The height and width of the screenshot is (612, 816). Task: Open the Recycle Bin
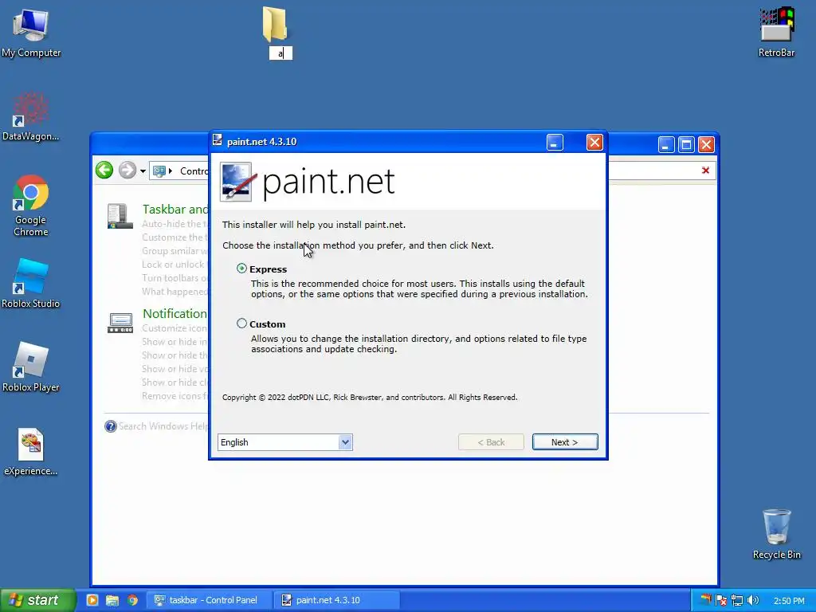776,534
